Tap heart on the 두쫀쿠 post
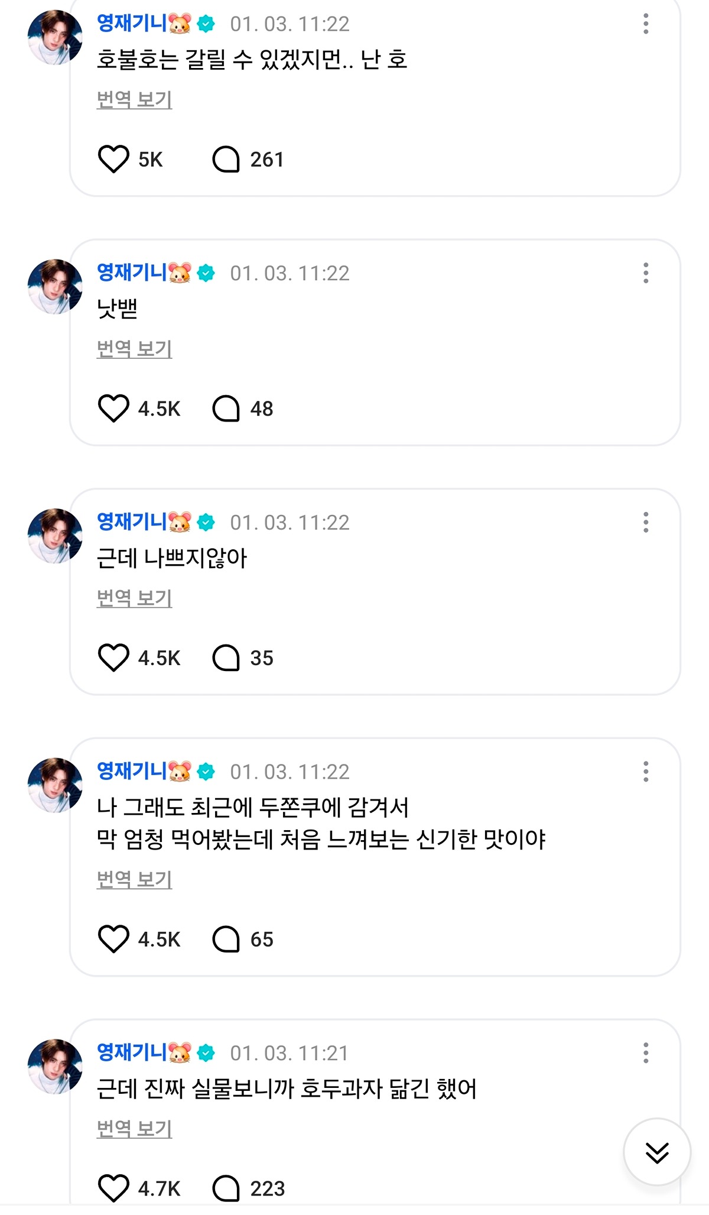This screenshot has width=709, height=1215. coord(113,939)
